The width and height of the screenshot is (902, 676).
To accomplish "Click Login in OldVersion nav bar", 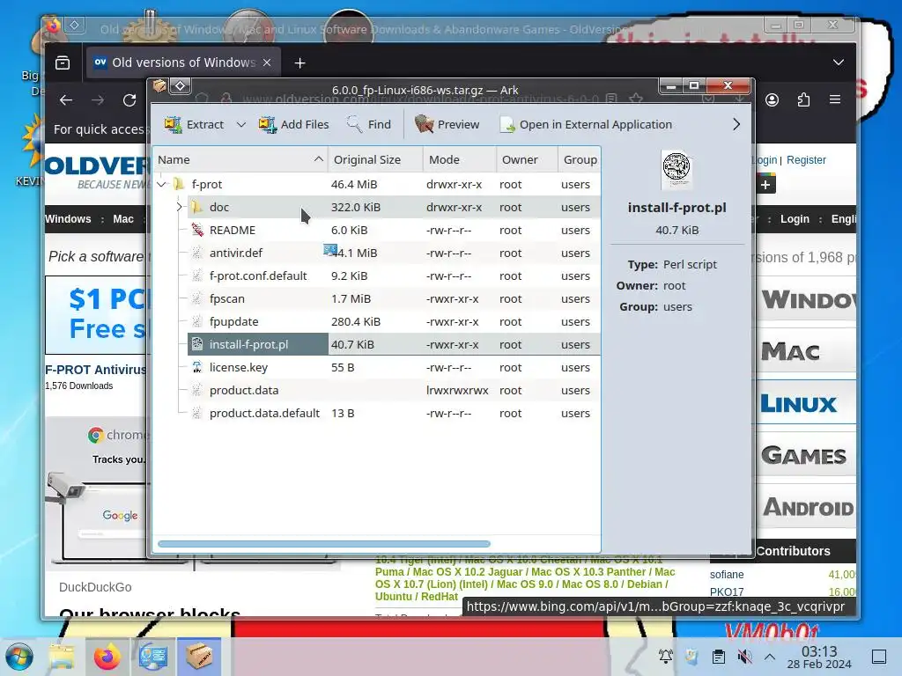I will [x=795, y=219].
